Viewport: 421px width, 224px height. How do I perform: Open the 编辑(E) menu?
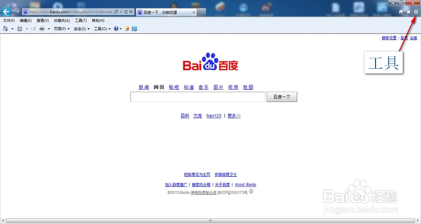coord(26,20)
